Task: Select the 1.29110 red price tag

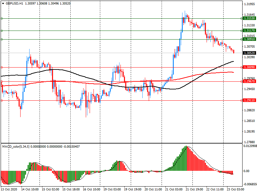Action: pyautogui.click(x=249, y=100)
